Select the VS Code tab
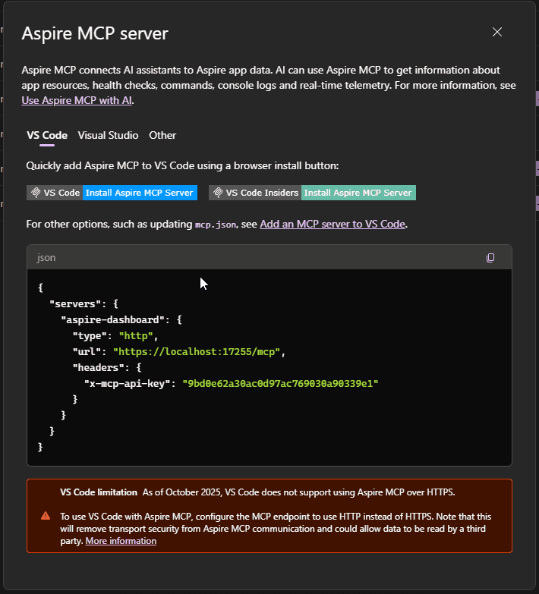The image size is (539, 594). tap(47, 135)
